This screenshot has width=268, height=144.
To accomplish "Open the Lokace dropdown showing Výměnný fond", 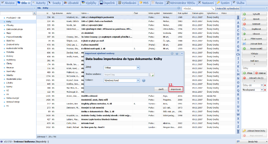I will [138, 80].
